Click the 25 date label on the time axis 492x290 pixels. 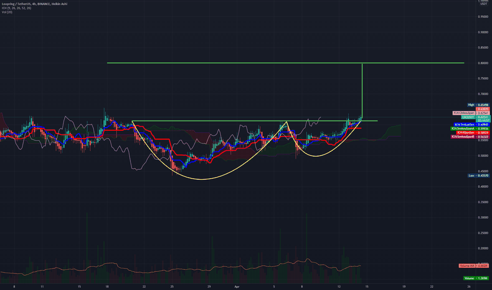pos(172,286)
